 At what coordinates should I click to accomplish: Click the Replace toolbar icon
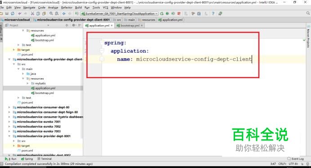(x=57, y=13)
